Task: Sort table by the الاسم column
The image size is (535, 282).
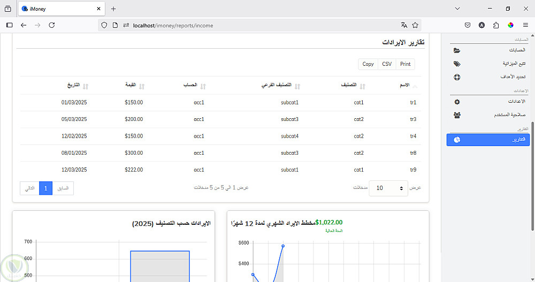Action: [x=408, y=86]
